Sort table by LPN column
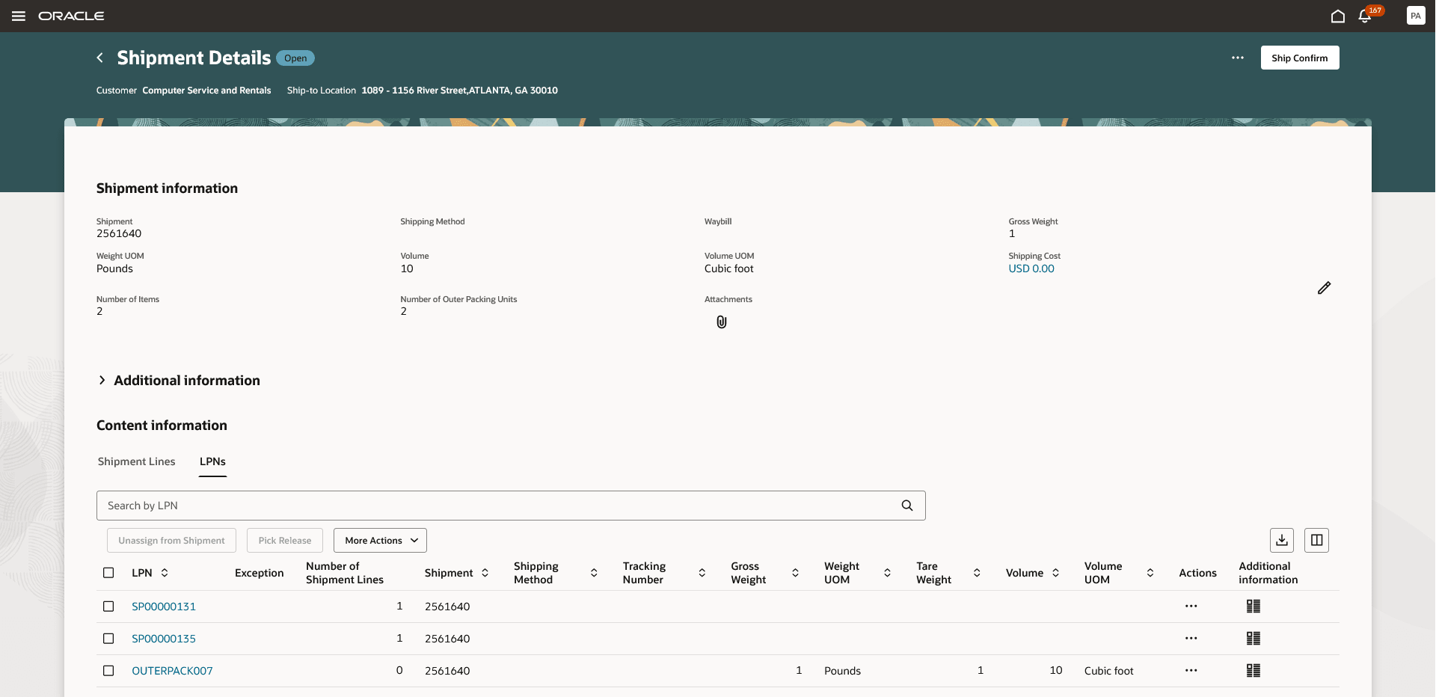1436x697 pixels. point(165,573)
